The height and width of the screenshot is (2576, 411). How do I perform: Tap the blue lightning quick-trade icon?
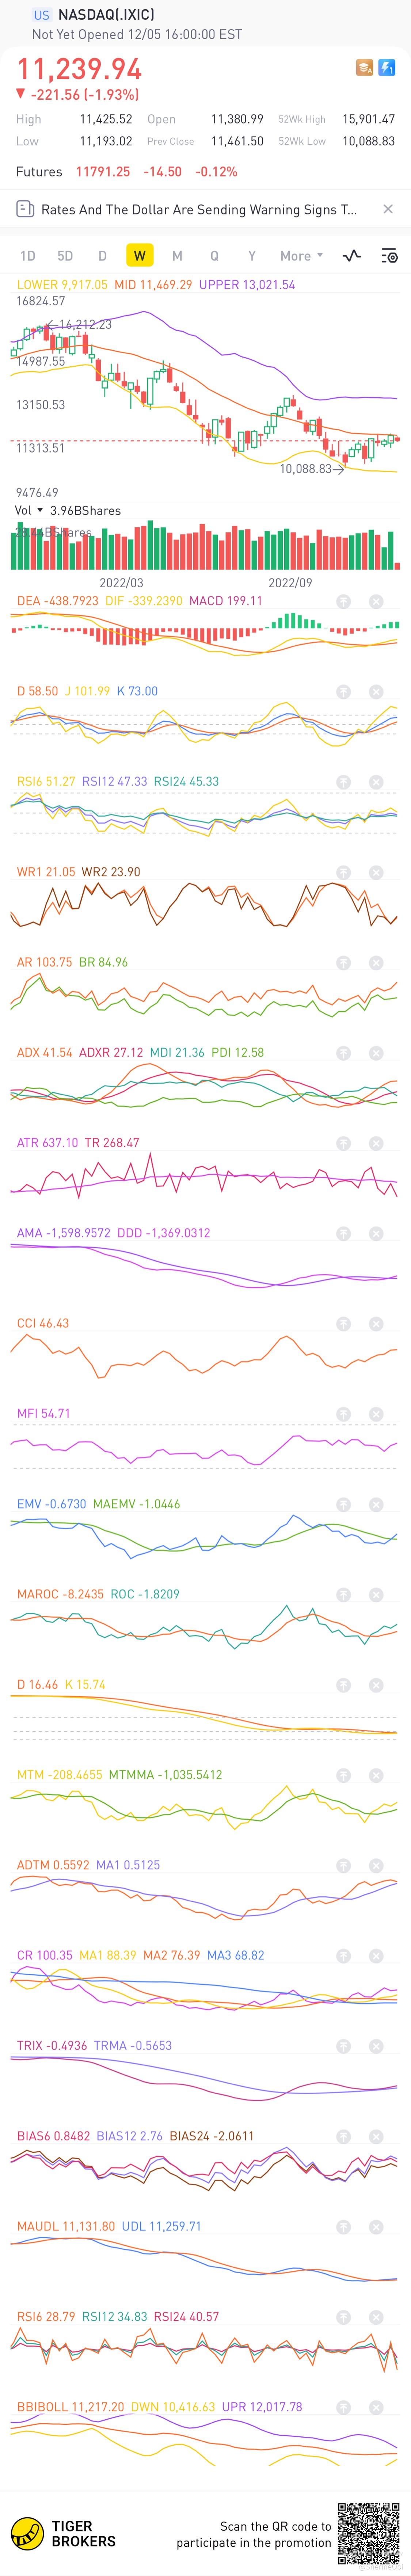point(386,68)
